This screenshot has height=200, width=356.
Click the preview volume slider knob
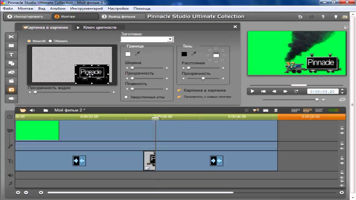(317, 99)
